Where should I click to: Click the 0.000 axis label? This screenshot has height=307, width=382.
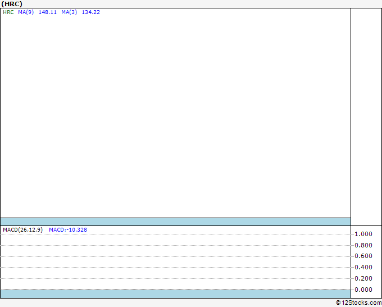[x=363, y=290]
